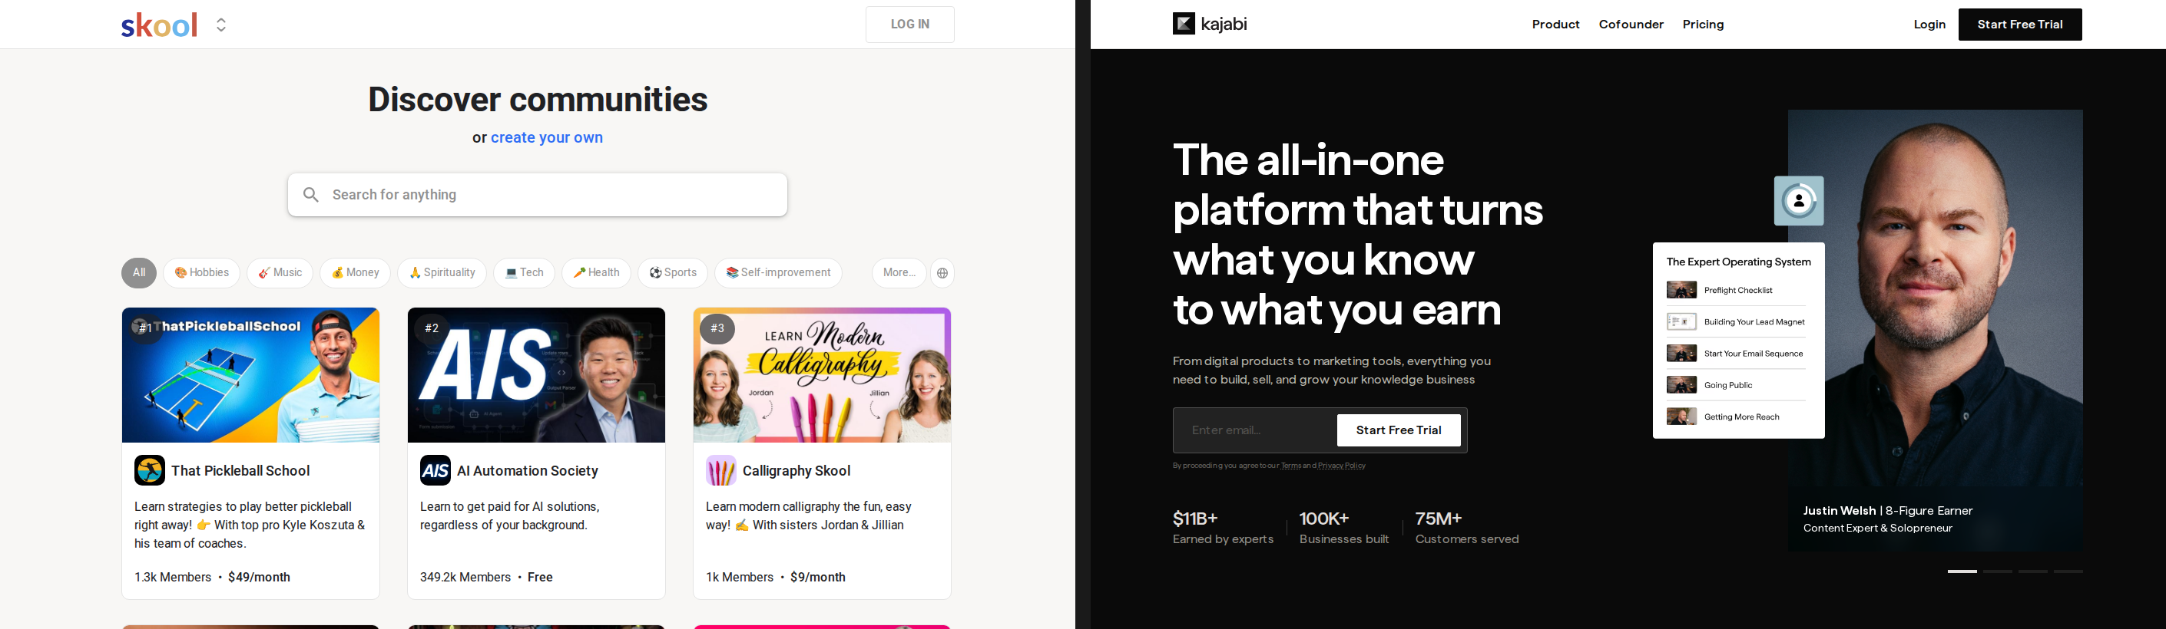Select the Hobbies category chip
The height and width of the screenshot is (629, 2166).
coord(202,273)
